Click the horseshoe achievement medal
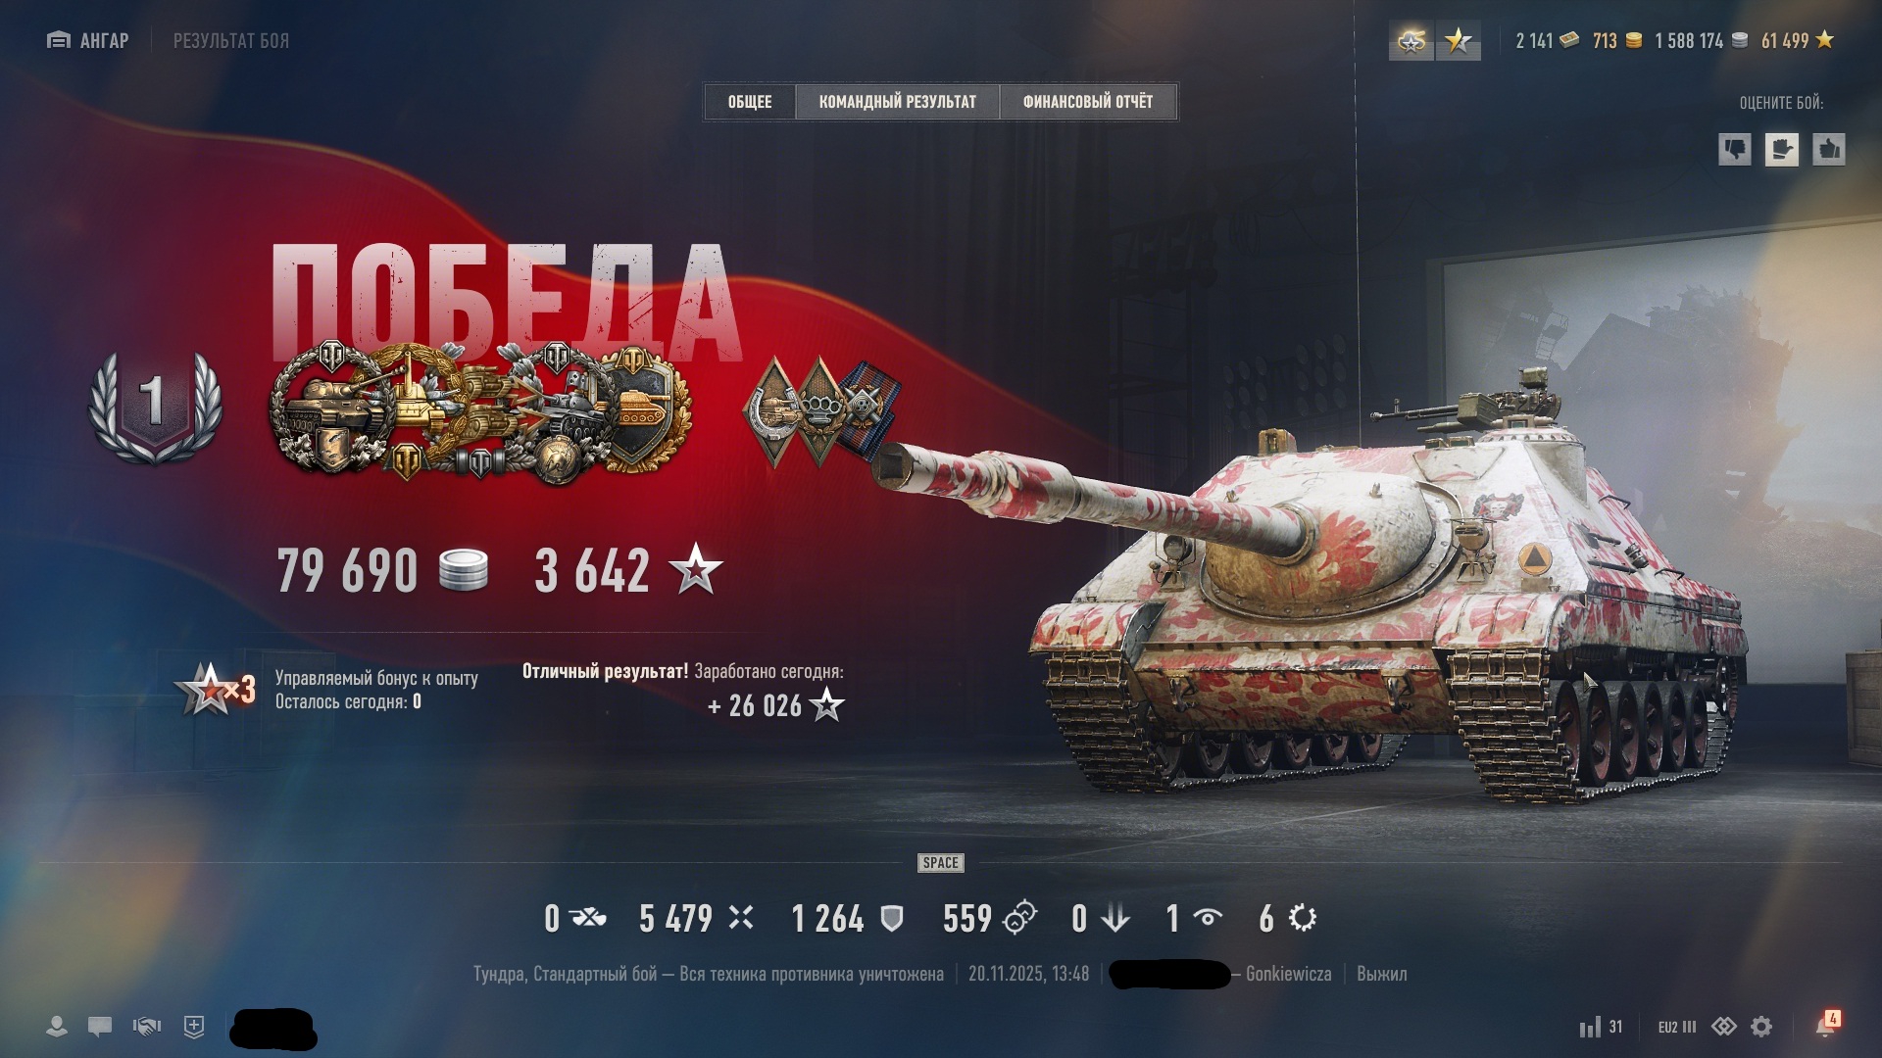Image resolution: width=1882 pixels, height=1058 pixels. click(771, 410)
